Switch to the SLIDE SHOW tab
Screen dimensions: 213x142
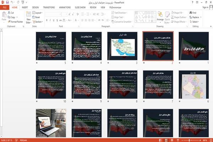[80, 7]
